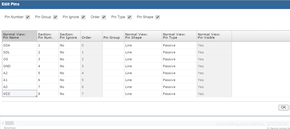Screen dimensions: 290x129
Task: Toggle the Pin Ignore checkbox
Action: point(83,17)
